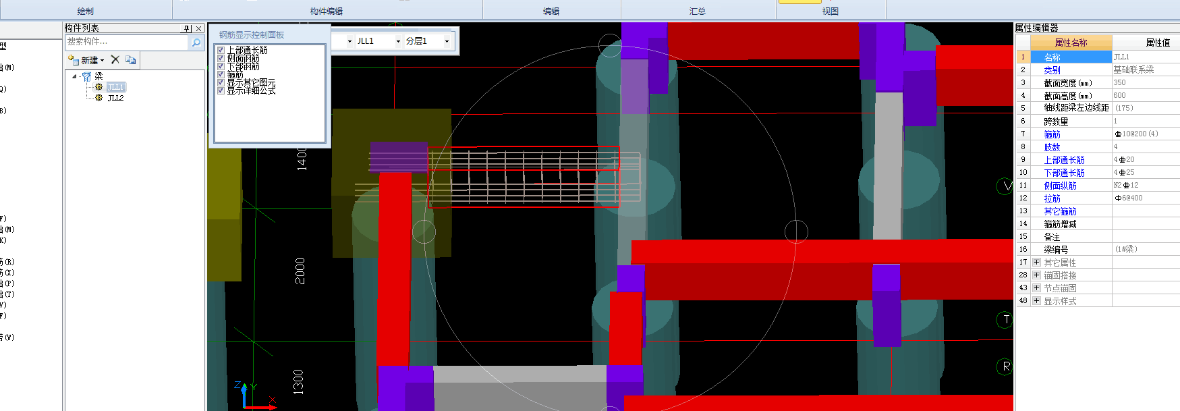Click the 上部通长筋 property link

point(1064,160)
